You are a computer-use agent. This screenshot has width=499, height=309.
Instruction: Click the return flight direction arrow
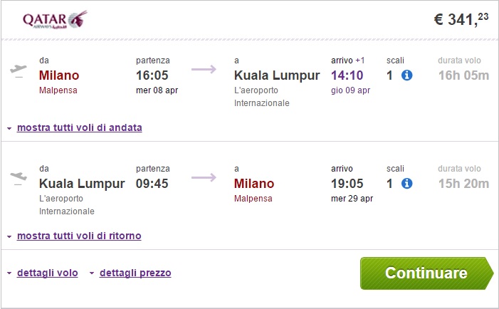click(x=204, y=178)
